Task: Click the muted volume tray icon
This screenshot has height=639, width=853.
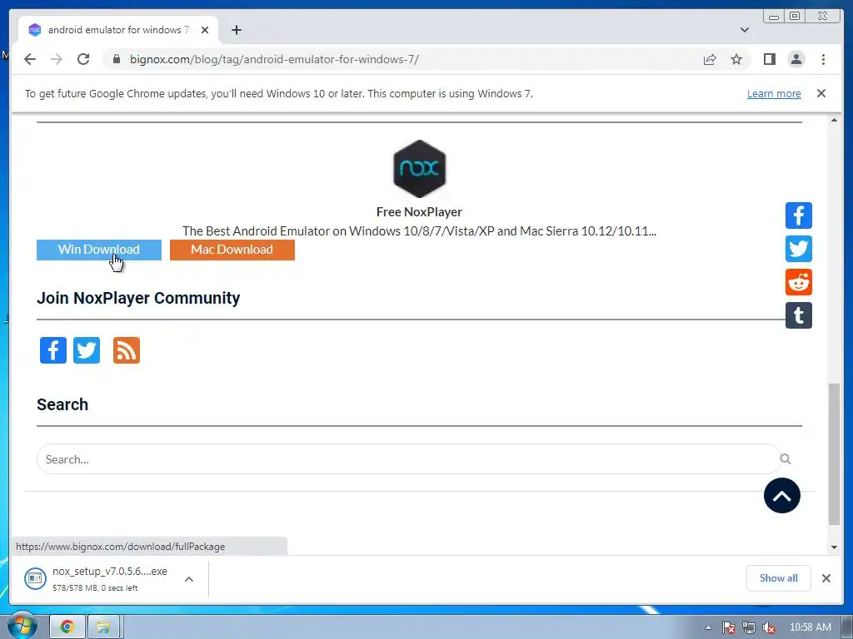Action: [x=769, y=627]
